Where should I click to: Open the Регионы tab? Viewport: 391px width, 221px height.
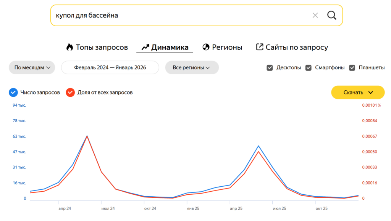(227, 47)
